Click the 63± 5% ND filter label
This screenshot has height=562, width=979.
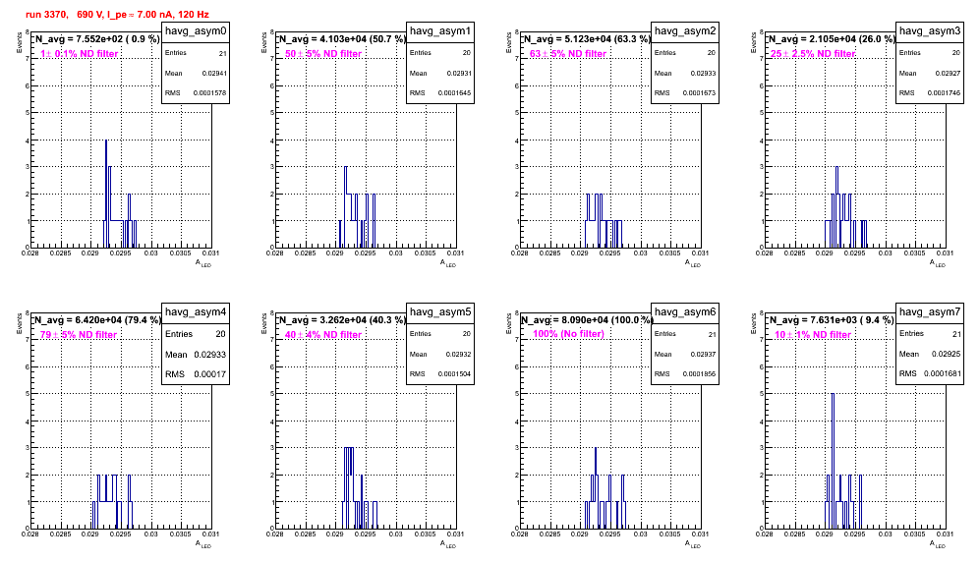(x=568, y=54)
